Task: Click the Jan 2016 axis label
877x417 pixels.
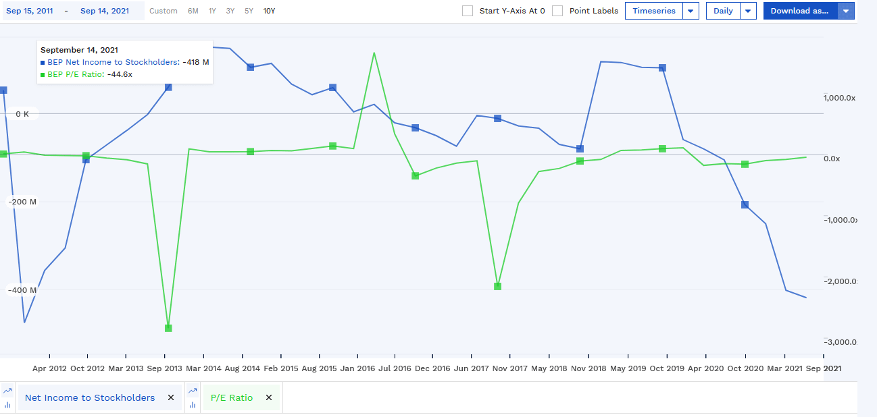Action: 357,368
